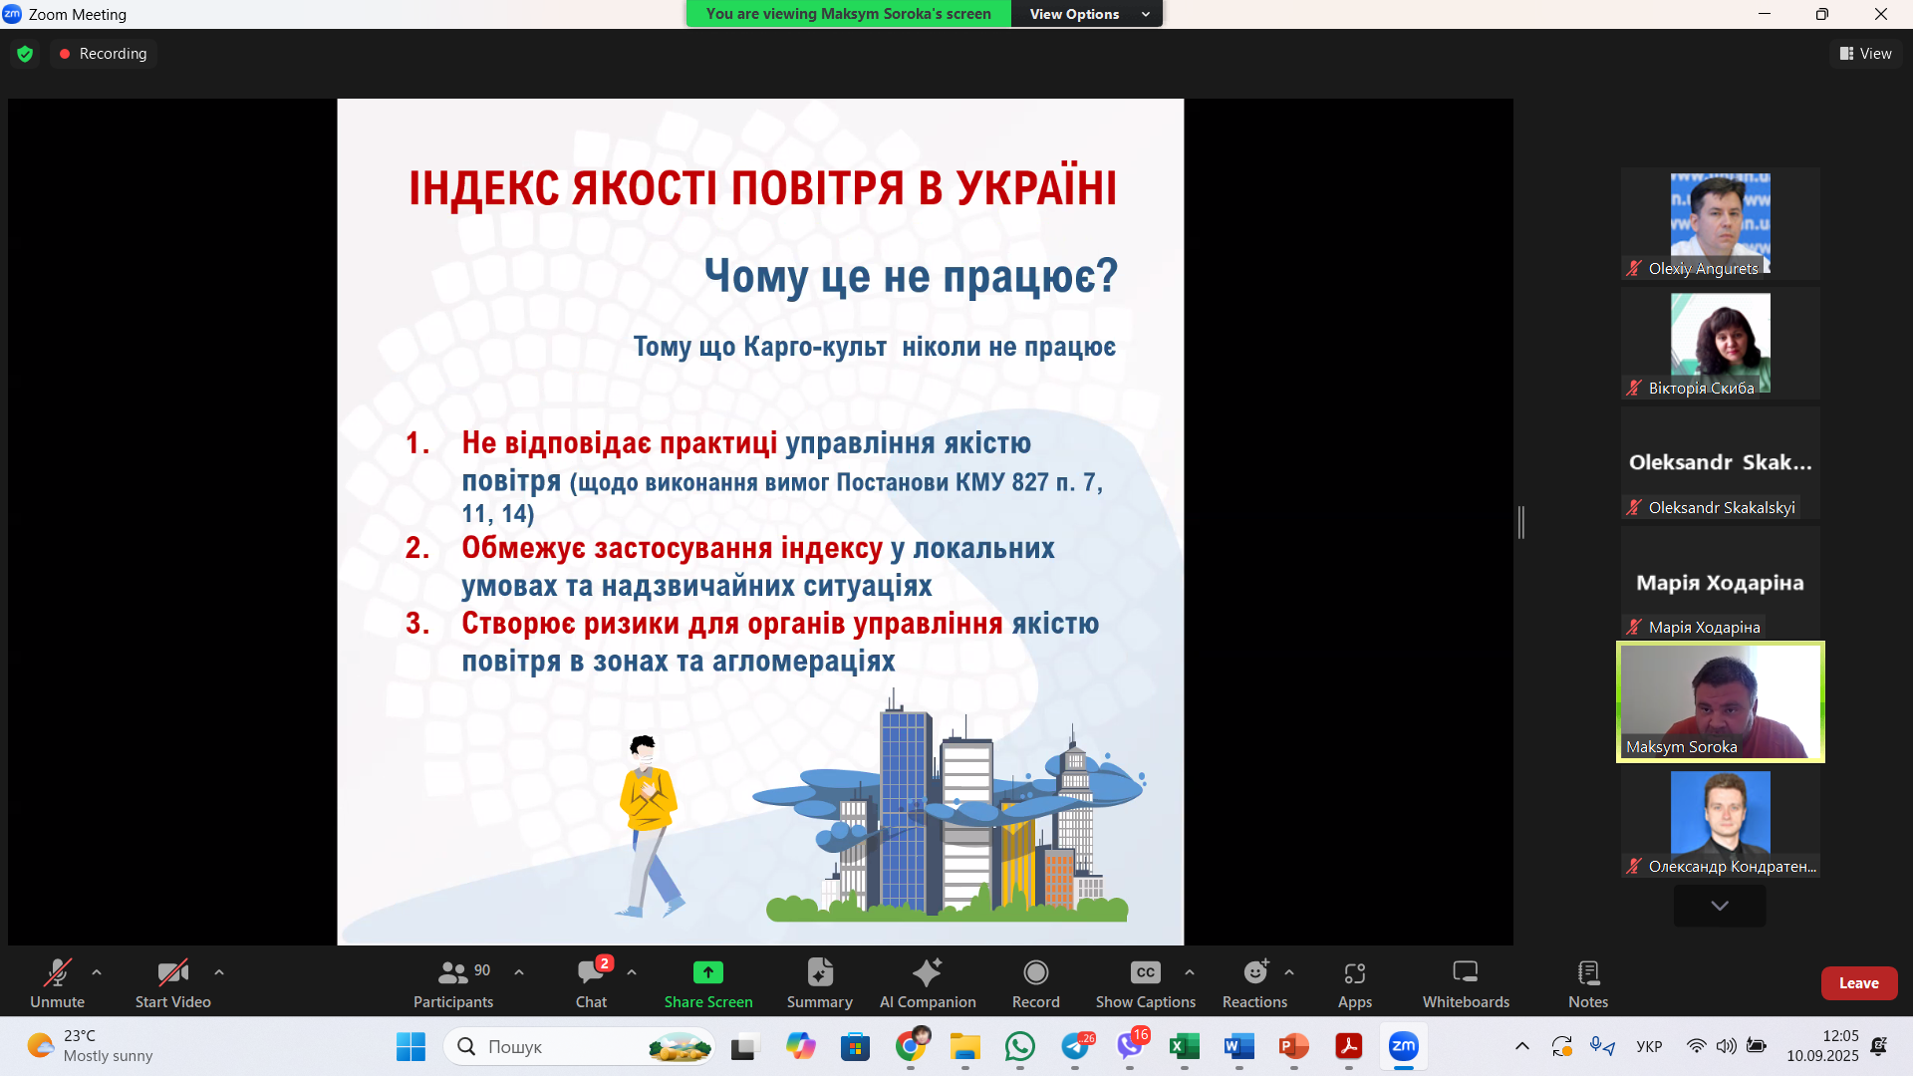1913x1076 pixels.
Task: Open the AI Companion feature
Action: point(927,982)
